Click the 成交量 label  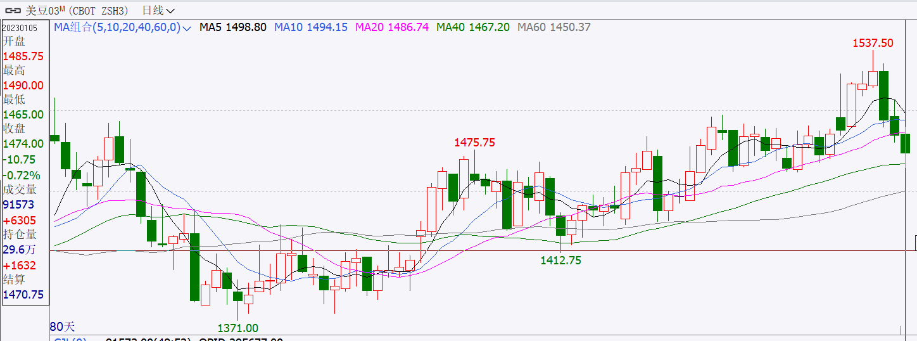(x=20, y=190)
